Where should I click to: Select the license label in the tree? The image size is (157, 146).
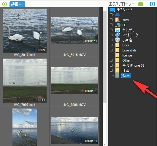click(x=127, y=55)
